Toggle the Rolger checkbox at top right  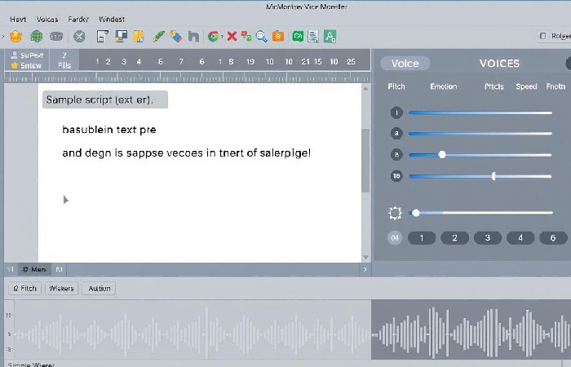click(x=544, y=36)
